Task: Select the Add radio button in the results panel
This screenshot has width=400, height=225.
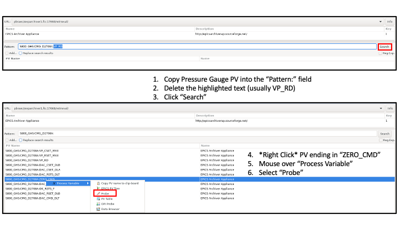Action: [x=7, y=140]
